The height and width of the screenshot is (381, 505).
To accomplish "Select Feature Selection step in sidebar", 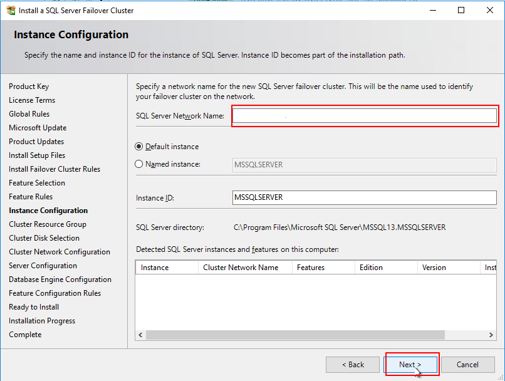I will (37, 183).
